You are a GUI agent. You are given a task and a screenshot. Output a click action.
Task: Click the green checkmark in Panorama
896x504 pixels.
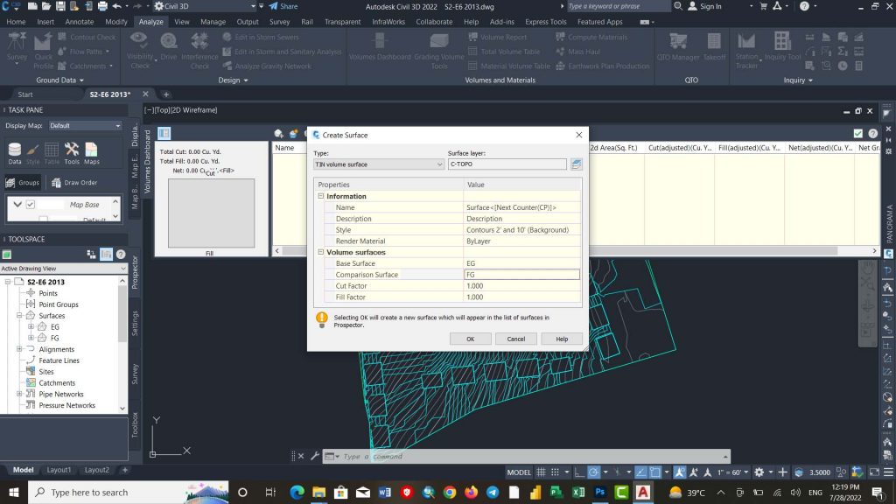(857, 133)
